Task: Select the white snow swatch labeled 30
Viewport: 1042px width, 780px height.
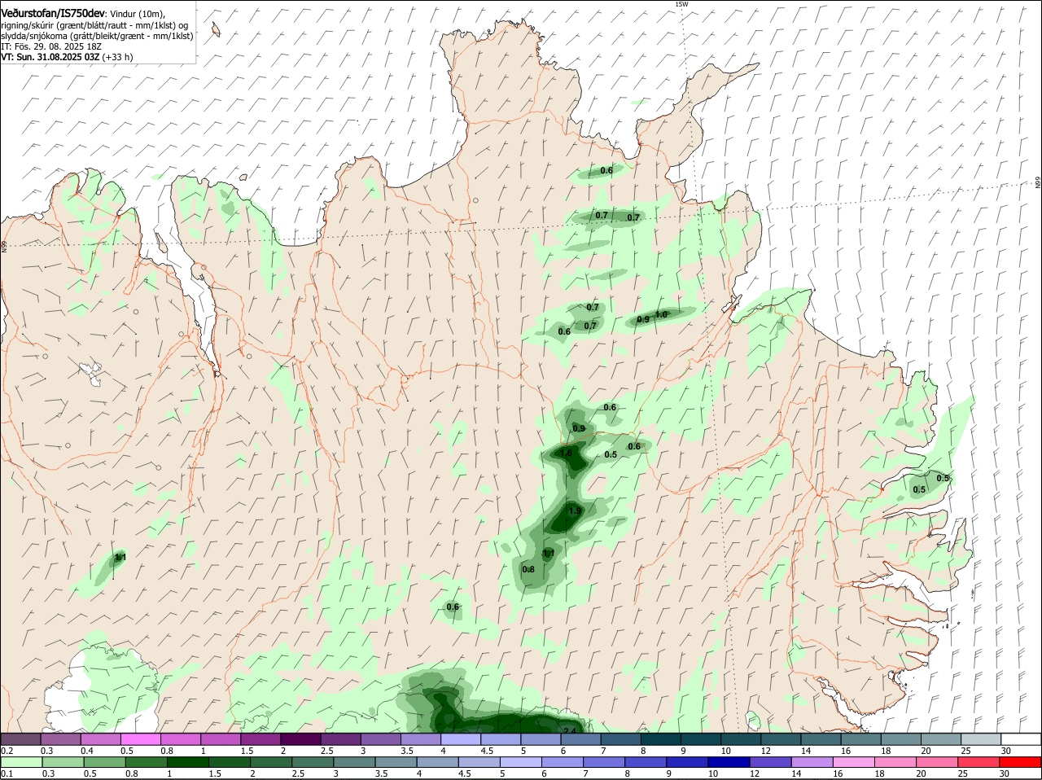Action: pyautogui.click(x=1022, y=738)
